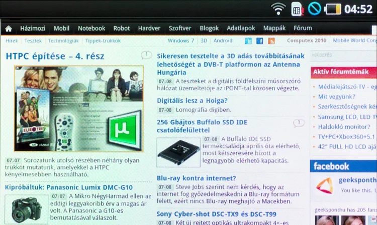This screenshot has width=377, height=225.
Task: Open the RSS feed icon
Action: tap(271, 41)
